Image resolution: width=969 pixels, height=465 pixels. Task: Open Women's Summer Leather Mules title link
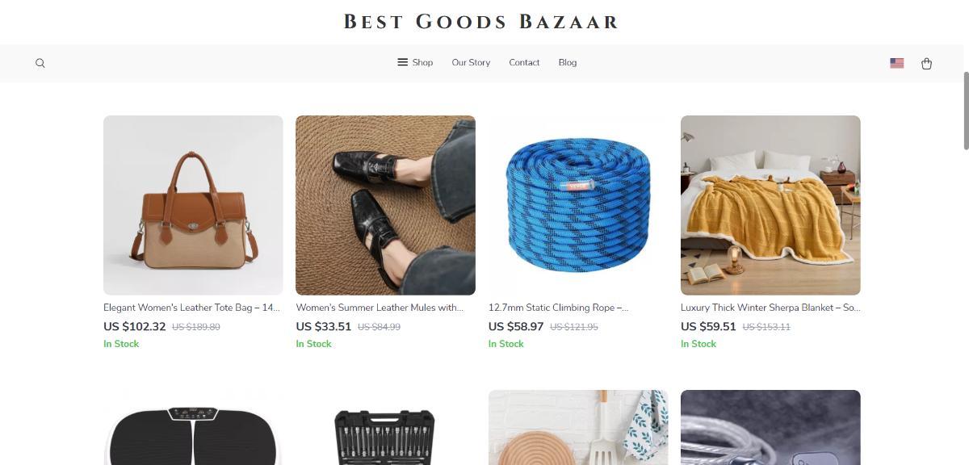pyautogui.click(x=380, y=308)
